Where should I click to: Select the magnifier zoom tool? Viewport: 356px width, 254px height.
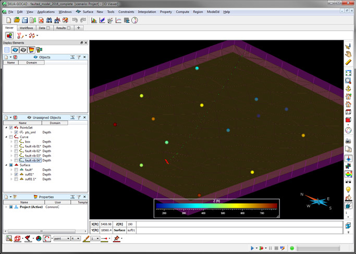tap(348, 81)
